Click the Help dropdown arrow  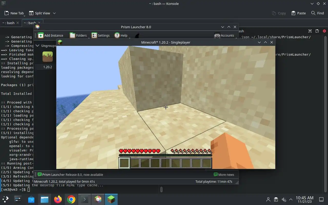(130, 38)
